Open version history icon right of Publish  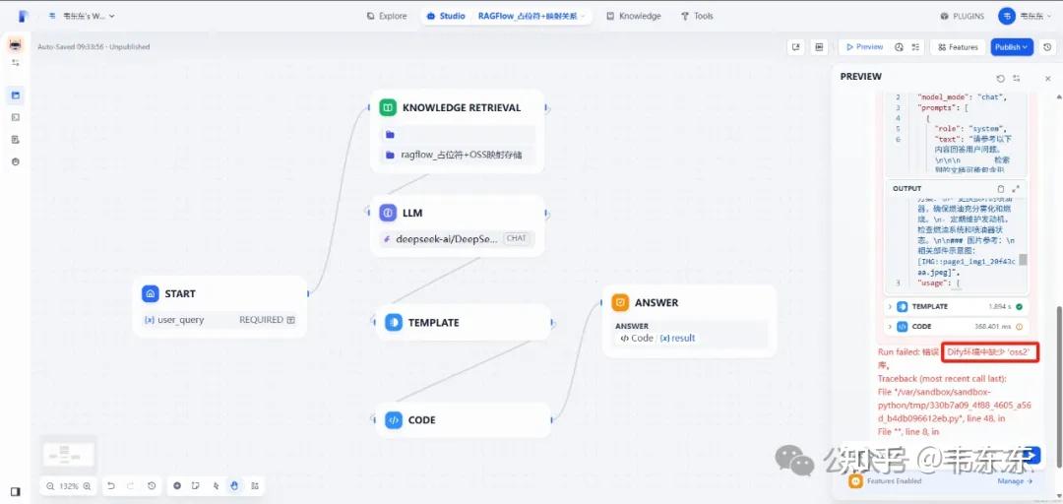tap(1047, 47)
